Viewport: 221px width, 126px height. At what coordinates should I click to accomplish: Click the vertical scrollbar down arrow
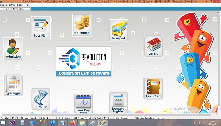point(219,112)
